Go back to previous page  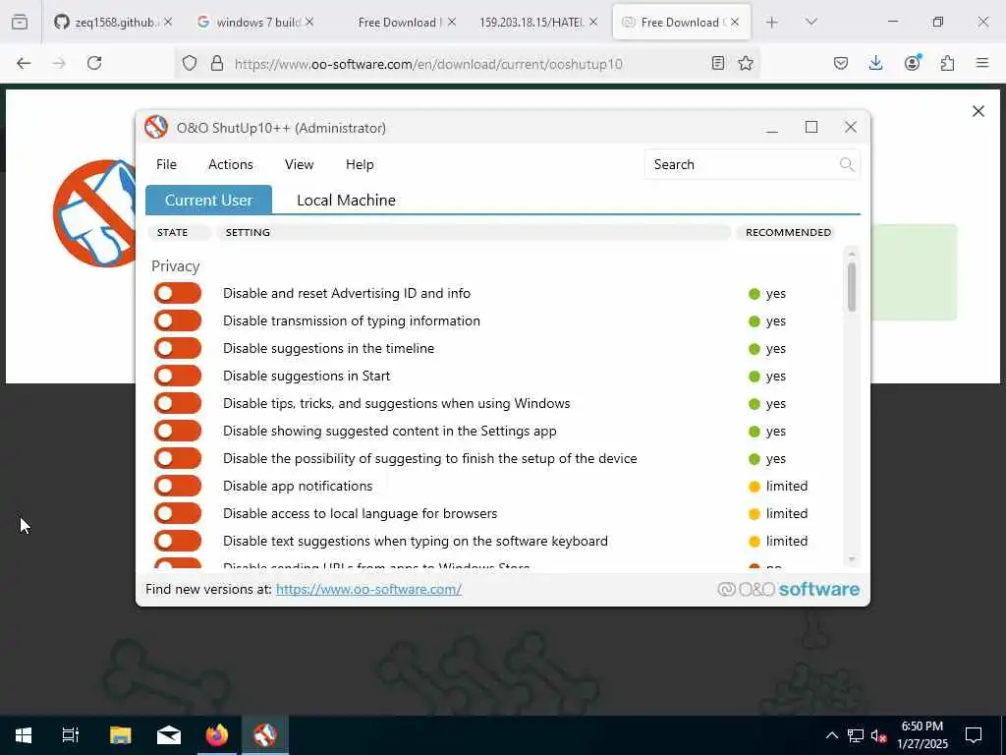[x=24, y=63]
